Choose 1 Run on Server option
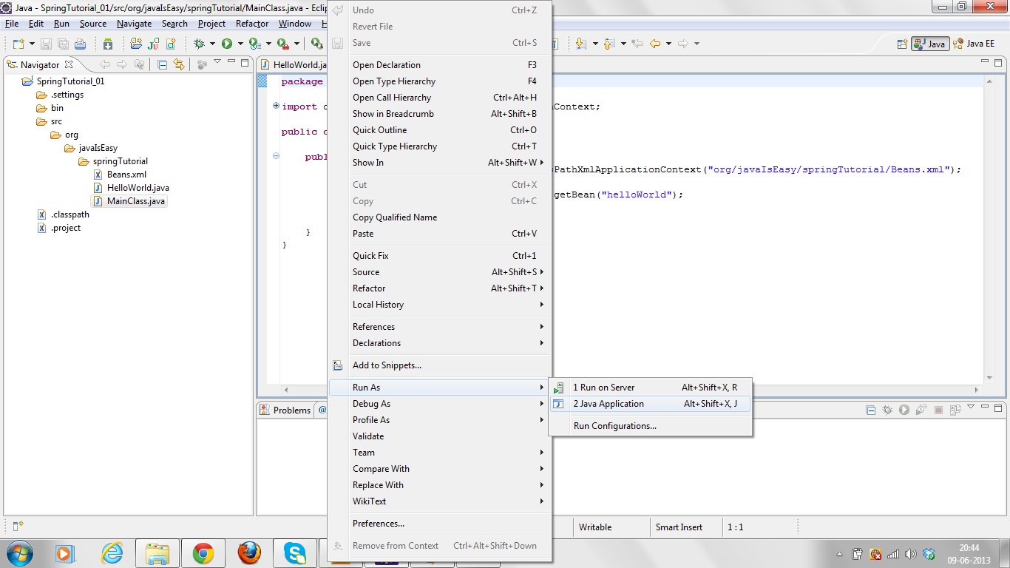The height and width of the screenshot is (568, 1010). [x=650, y=388]
